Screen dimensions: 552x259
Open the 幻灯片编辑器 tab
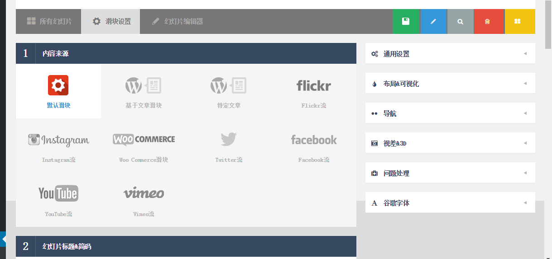178,21
